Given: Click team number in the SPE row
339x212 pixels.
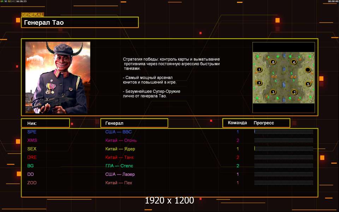Looking at the screenshot, I should (x=238, y=132).
